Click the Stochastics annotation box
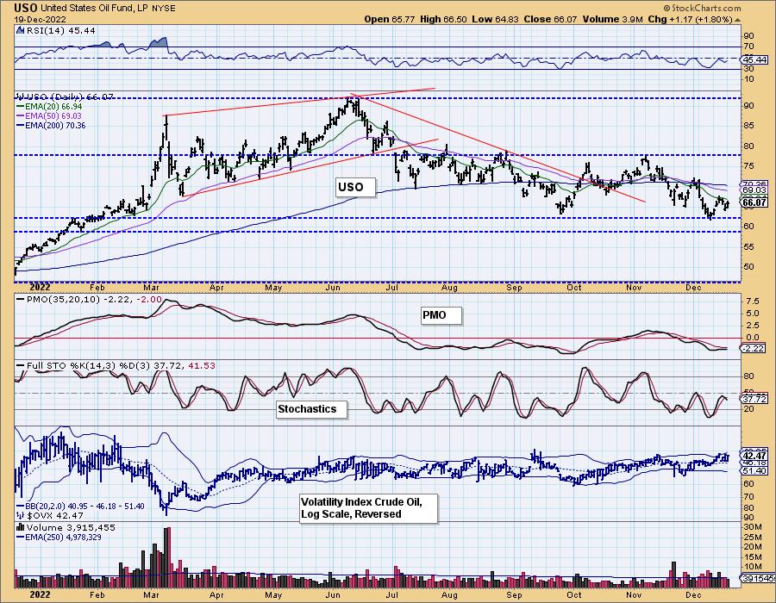 [310, 409]
